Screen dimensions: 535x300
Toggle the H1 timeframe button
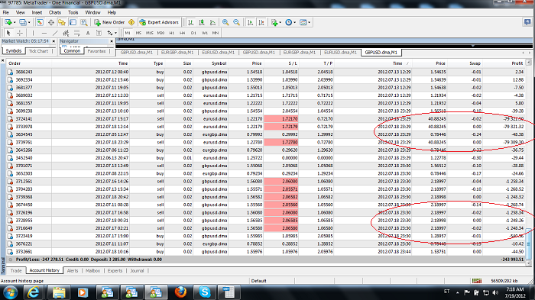point(172,33)
